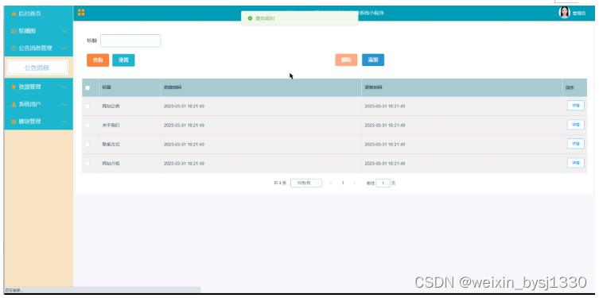
Task: Open the 模块管理 sidebar menu
Action: point(39,122)
